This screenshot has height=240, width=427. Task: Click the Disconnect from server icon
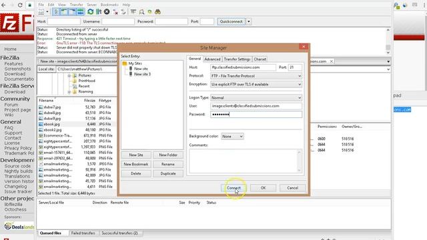[115, 12]
